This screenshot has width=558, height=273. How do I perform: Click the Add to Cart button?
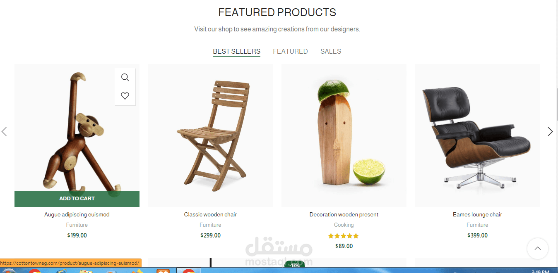coord(77,199)
